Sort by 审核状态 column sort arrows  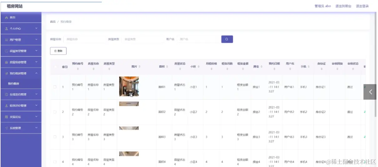click(353, 69)
